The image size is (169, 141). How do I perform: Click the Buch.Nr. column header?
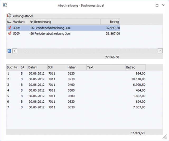[x=12, y=67]
